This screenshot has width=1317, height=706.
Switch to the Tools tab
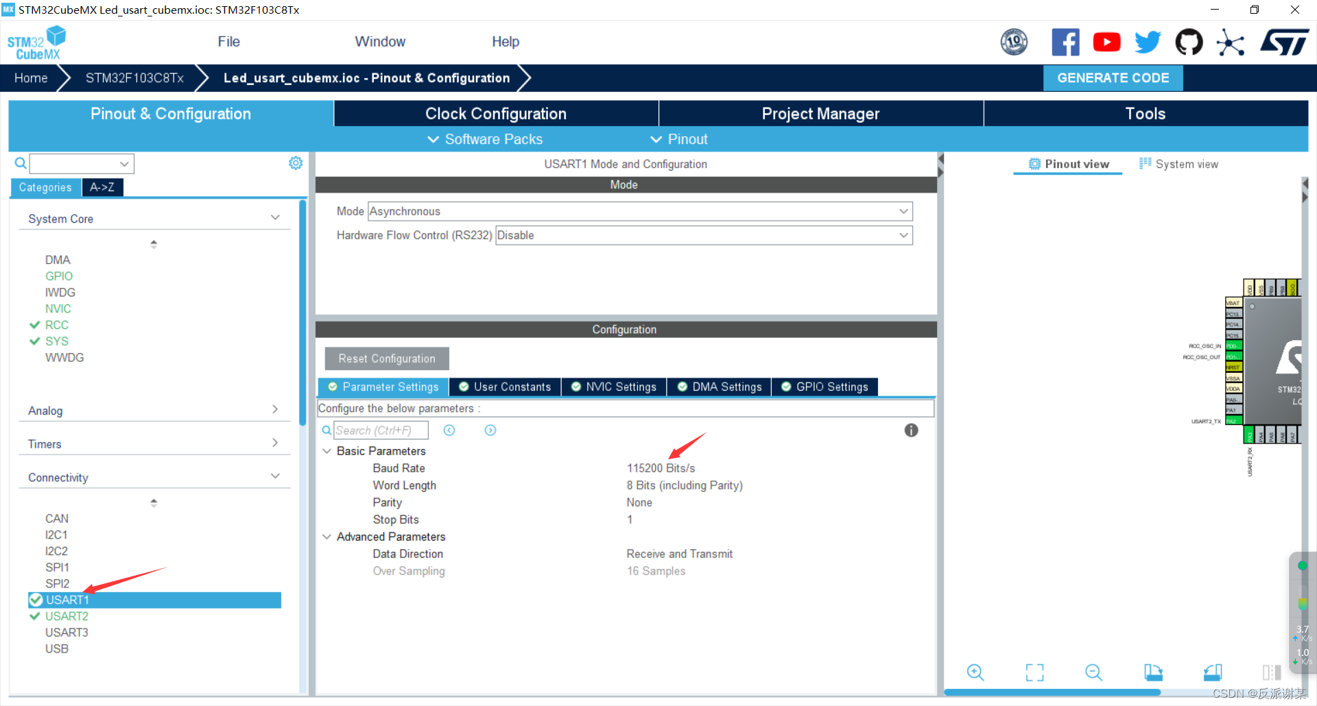pyautogui.click(x=1146, y=114)
